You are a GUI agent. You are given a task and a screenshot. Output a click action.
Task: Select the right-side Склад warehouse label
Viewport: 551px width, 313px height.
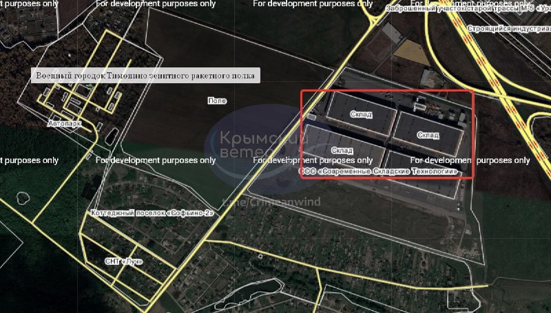(x=428, y=135)
